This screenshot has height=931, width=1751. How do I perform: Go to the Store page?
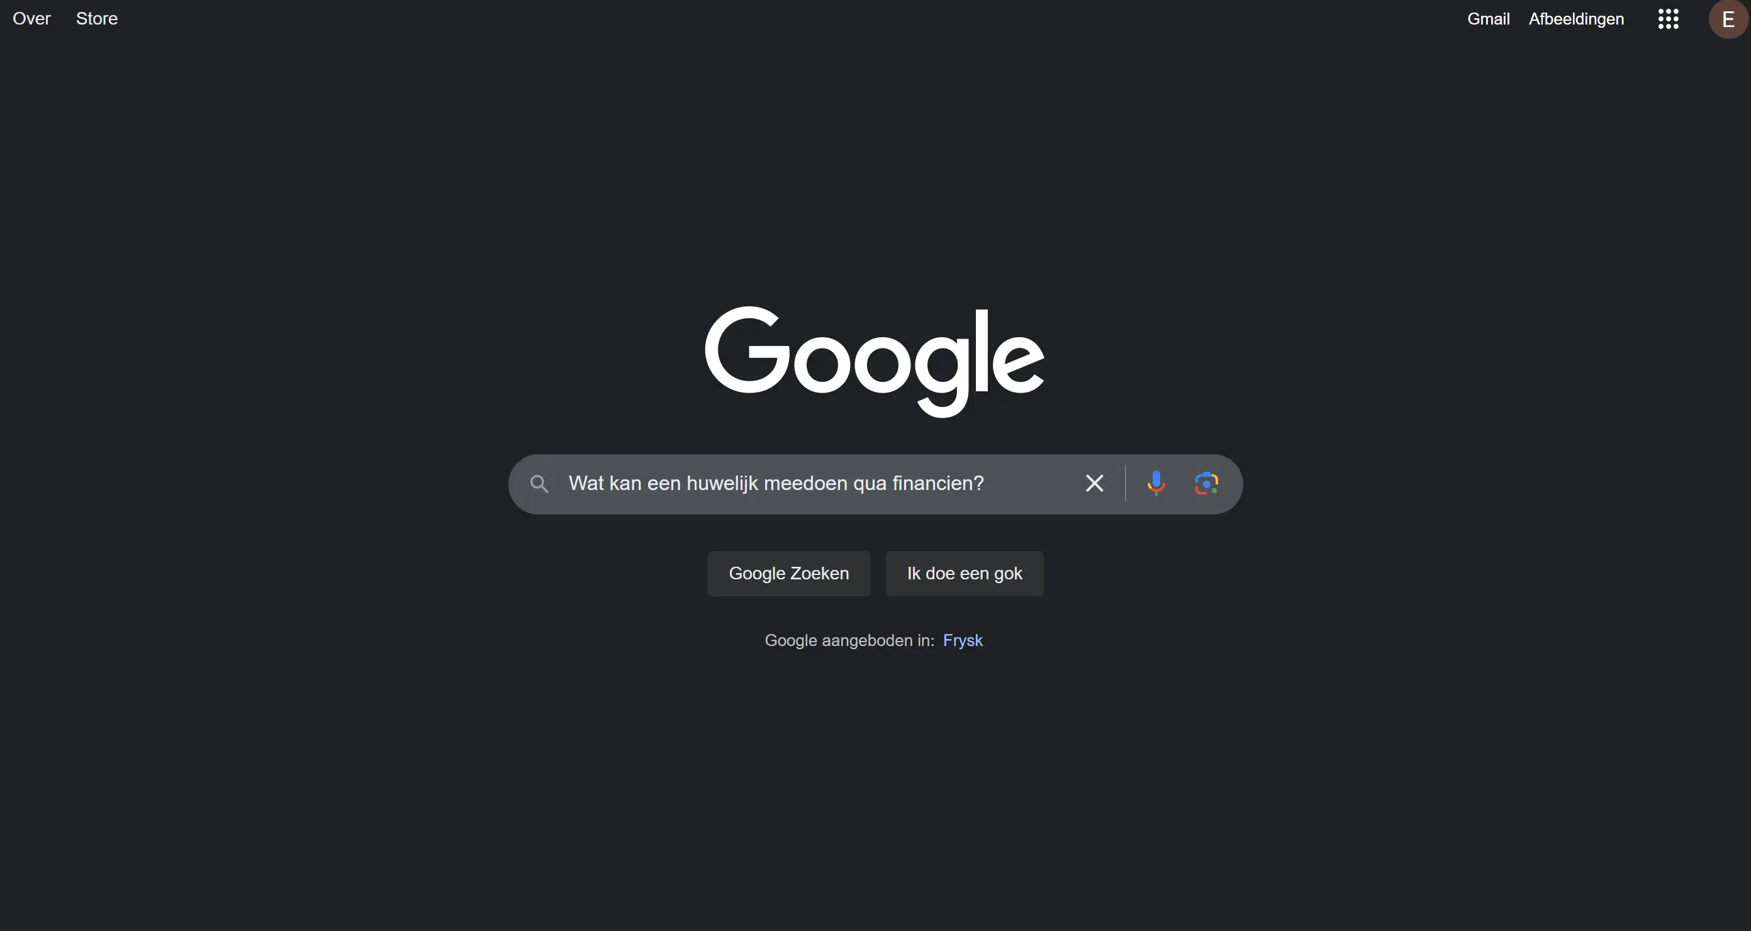coord(96,18)
